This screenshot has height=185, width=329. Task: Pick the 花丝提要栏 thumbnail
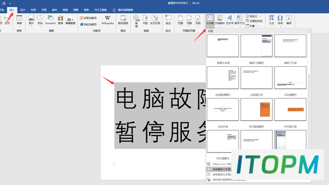[x=290, y=78]
